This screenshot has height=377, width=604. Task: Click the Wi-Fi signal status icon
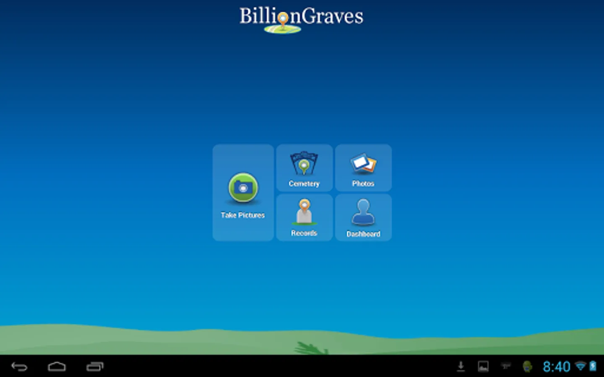pyautogui.click(x=581, y=366)
